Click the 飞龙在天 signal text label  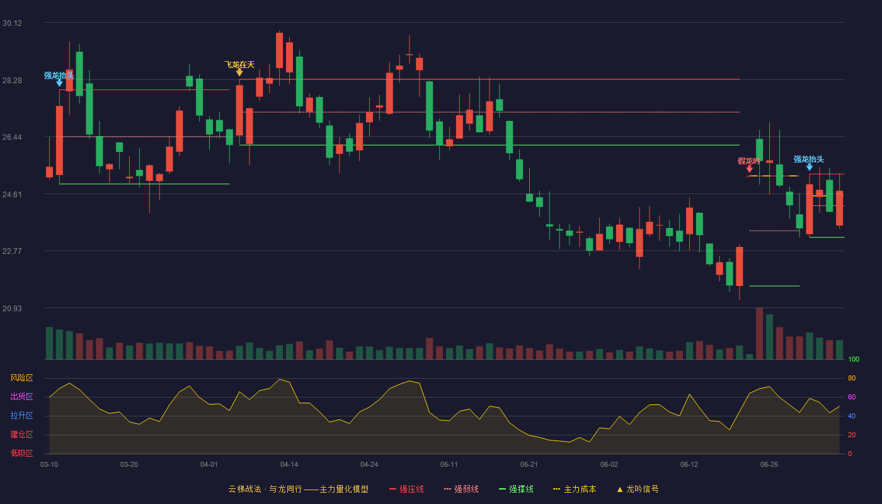coord(239,64)
